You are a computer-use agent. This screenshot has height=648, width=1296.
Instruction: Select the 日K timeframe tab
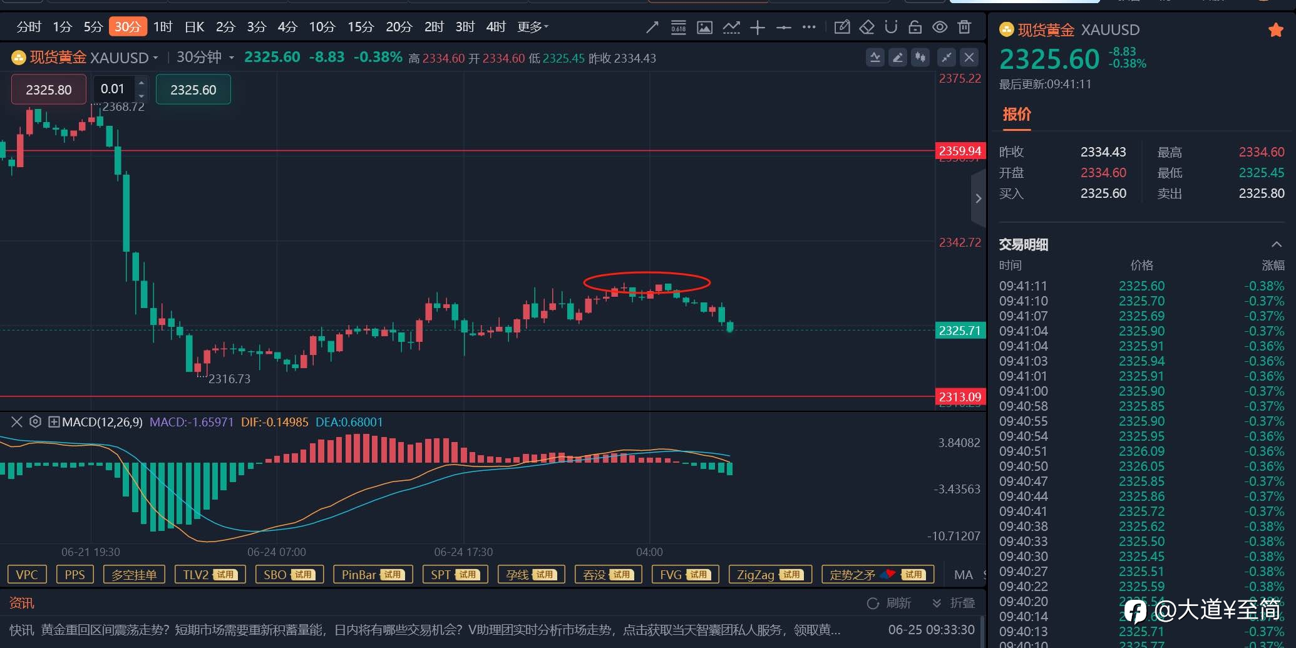click(194, 27)
